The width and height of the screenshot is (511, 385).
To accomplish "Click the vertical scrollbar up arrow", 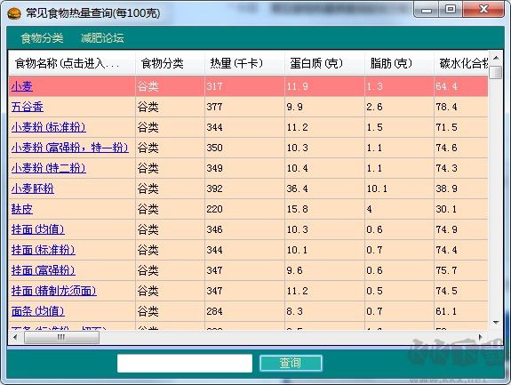I will click(x=496, y=58).
